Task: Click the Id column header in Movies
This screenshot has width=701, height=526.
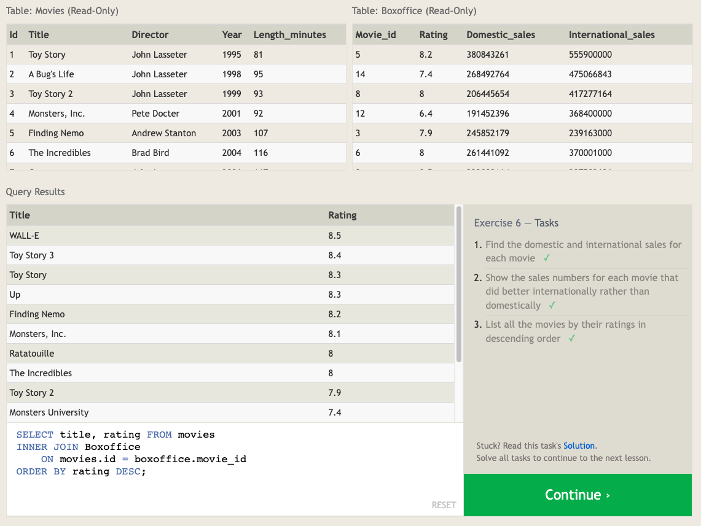Action: [x=14, y=35]
